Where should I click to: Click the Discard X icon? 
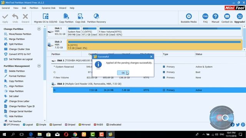click(25, 16)
